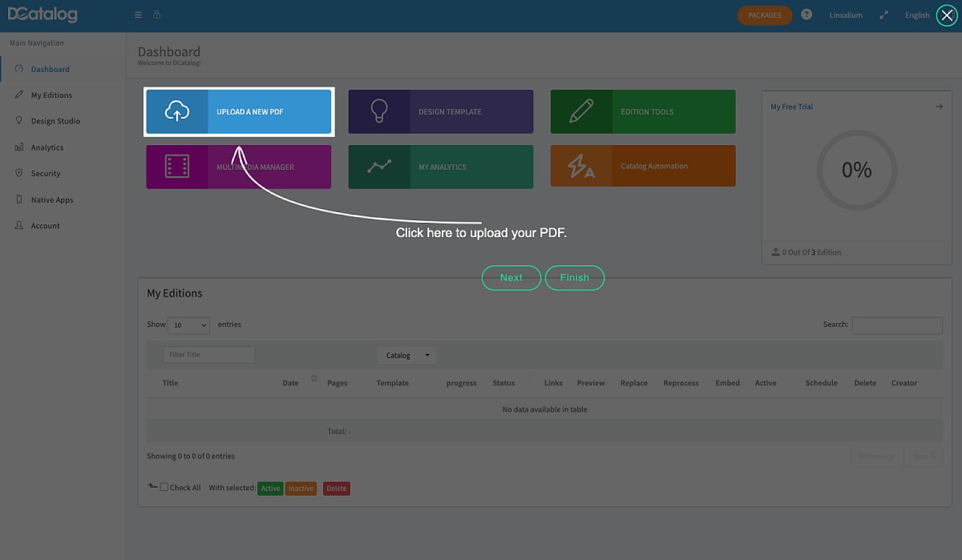Open the Linxalium user menu
Image resolution: width=962 pixels, height=560 pixels.
(846, 15)
